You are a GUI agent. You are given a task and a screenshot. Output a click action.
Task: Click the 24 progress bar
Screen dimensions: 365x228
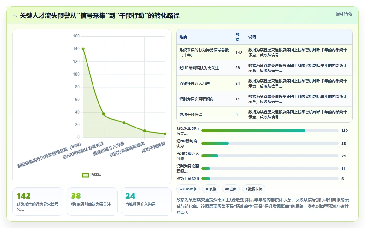coord(270,156)
